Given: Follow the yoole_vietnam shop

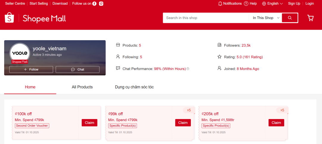Looking at the screenshot, I should point(31,69).
